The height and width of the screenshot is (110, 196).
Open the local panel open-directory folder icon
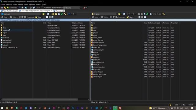pyautogui.click(x=43, y=14)
